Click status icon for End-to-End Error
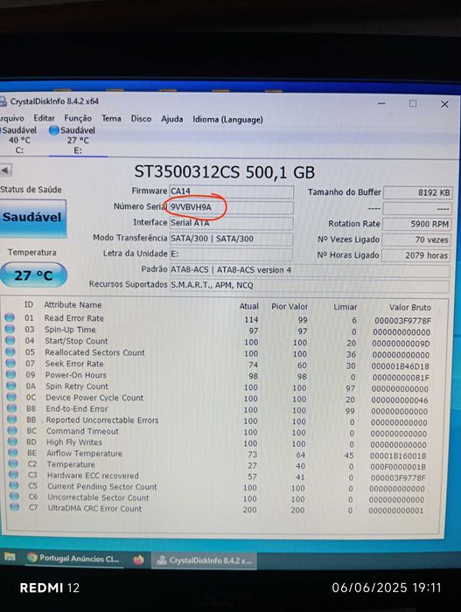The width and height of the screenshot is (461, 612). click(12, 408)
